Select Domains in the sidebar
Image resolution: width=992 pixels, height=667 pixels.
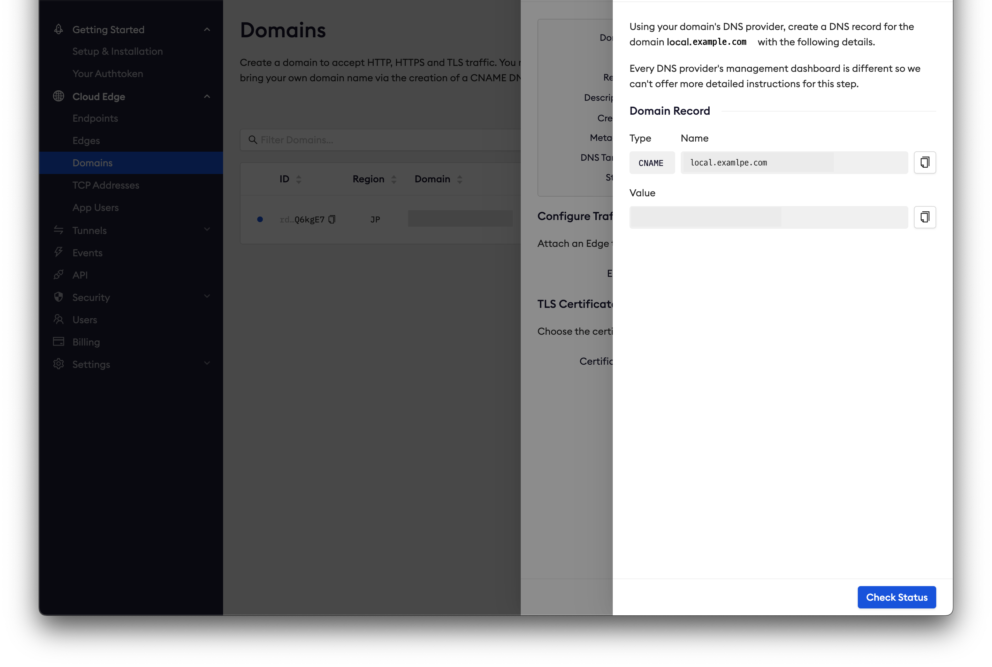click(x=131, y=163)
